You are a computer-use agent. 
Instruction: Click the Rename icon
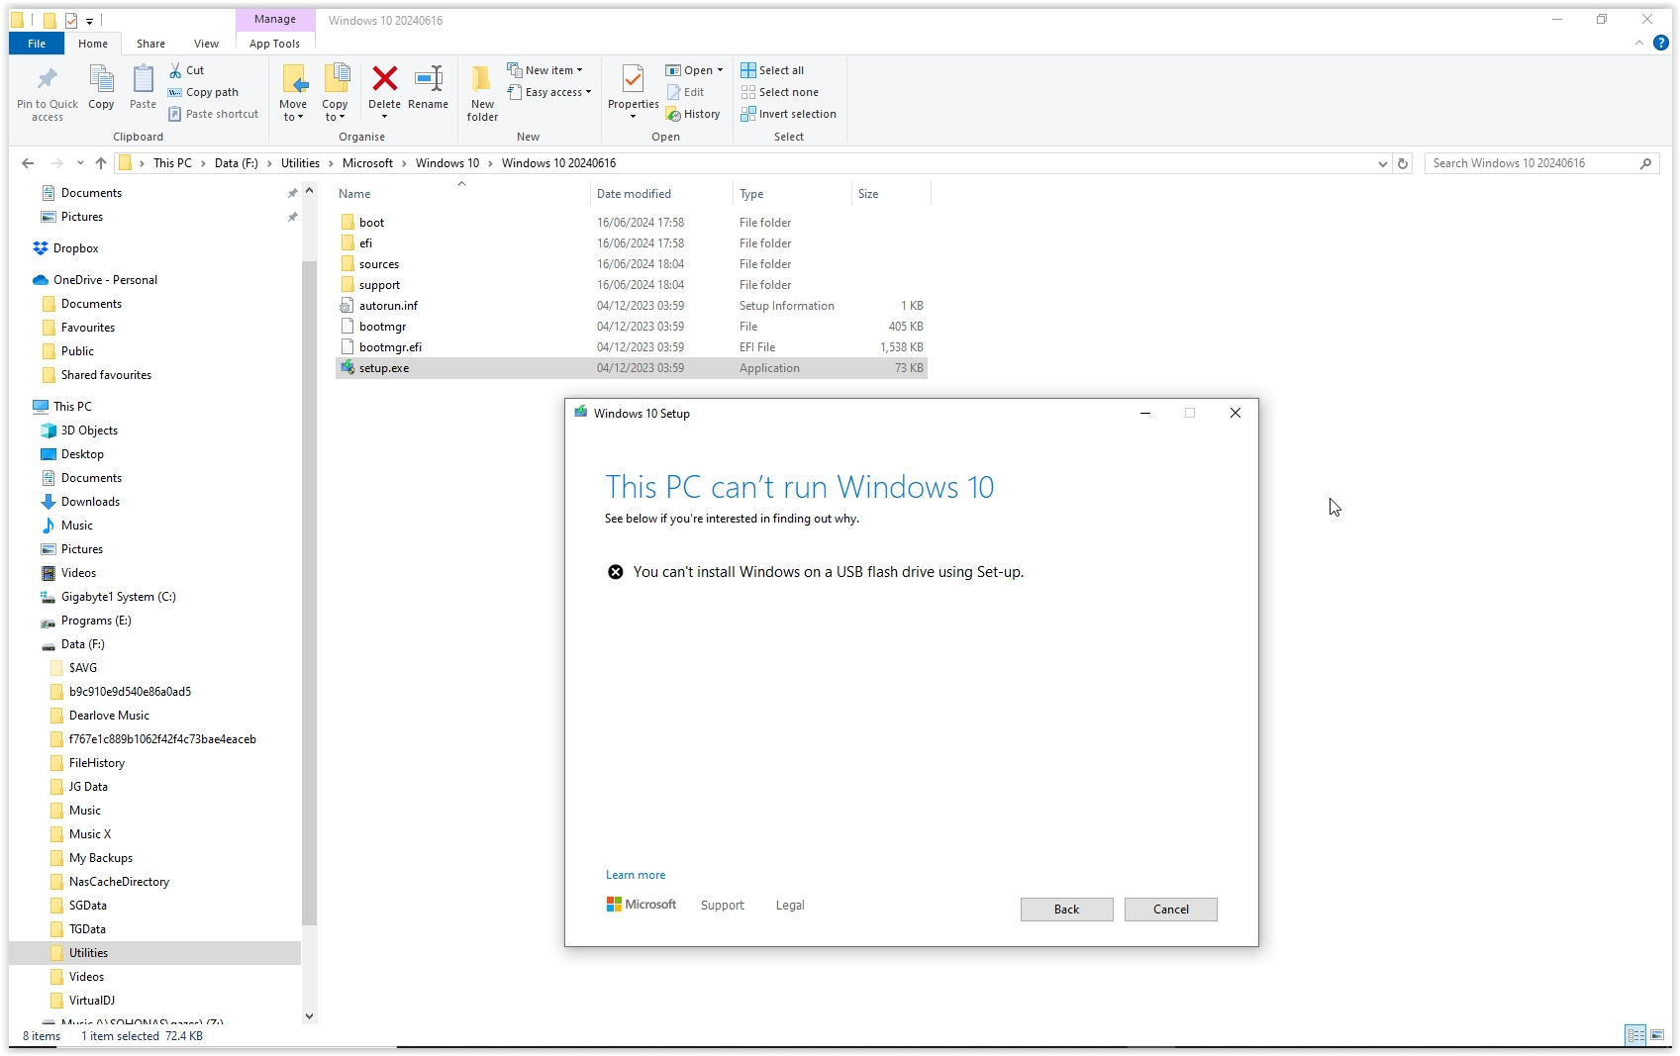click(x=428, y=78)
